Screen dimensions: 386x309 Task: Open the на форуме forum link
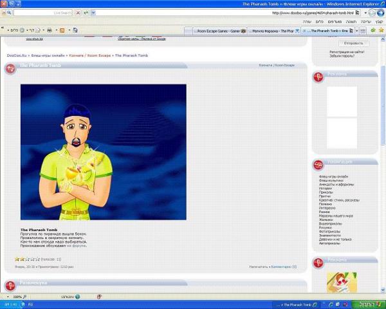[x=77, y=246]
